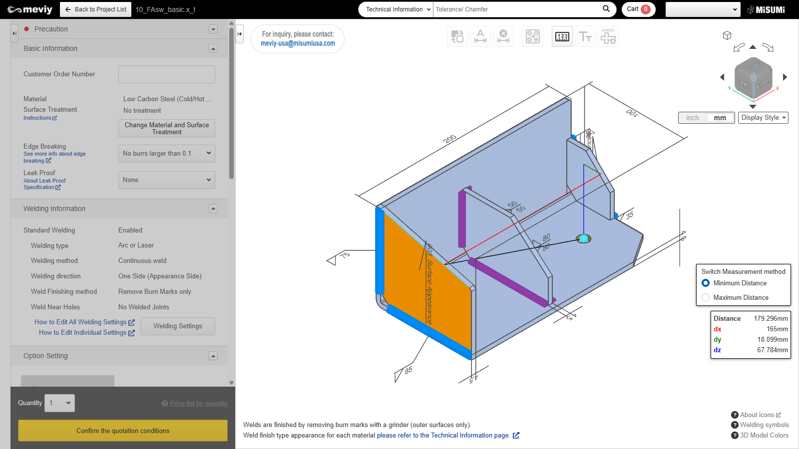Image resolution: width=799 pixels, height=449 pixels.
Task: Select Maximum Distance measurement method
Action: 706,297
